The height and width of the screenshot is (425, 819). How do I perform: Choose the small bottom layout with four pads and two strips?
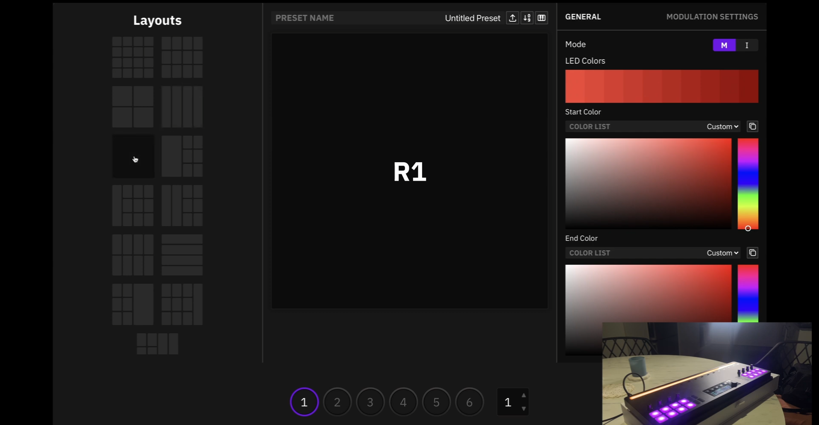[157, 344]
